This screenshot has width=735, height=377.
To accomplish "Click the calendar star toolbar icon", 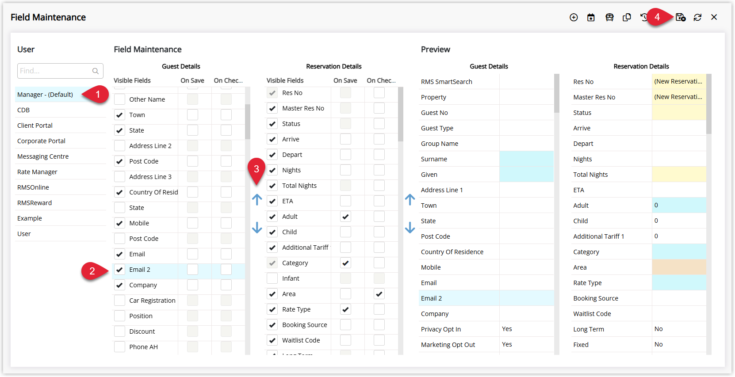I will click(x=591, y=17).
